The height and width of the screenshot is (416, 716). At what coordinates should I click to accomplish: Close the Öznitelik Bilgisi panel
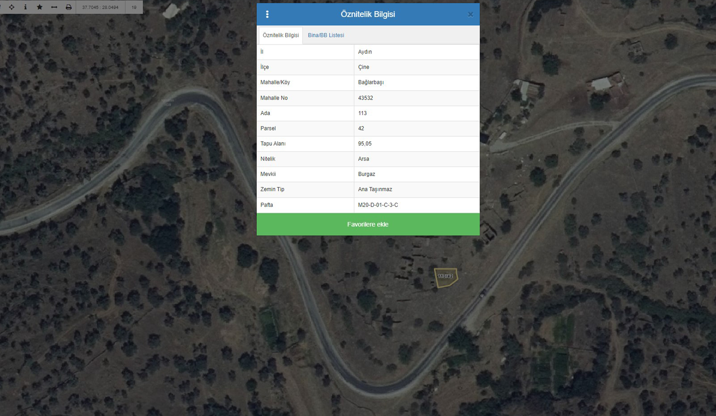tap(470, 15)
